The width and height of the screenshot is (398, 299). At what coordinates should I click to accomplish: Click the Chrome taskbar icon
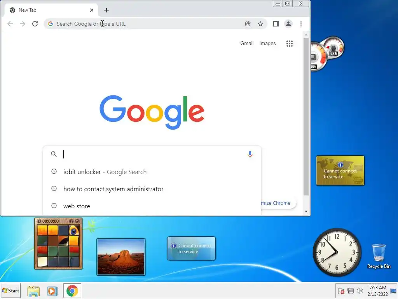coord(72,291)
